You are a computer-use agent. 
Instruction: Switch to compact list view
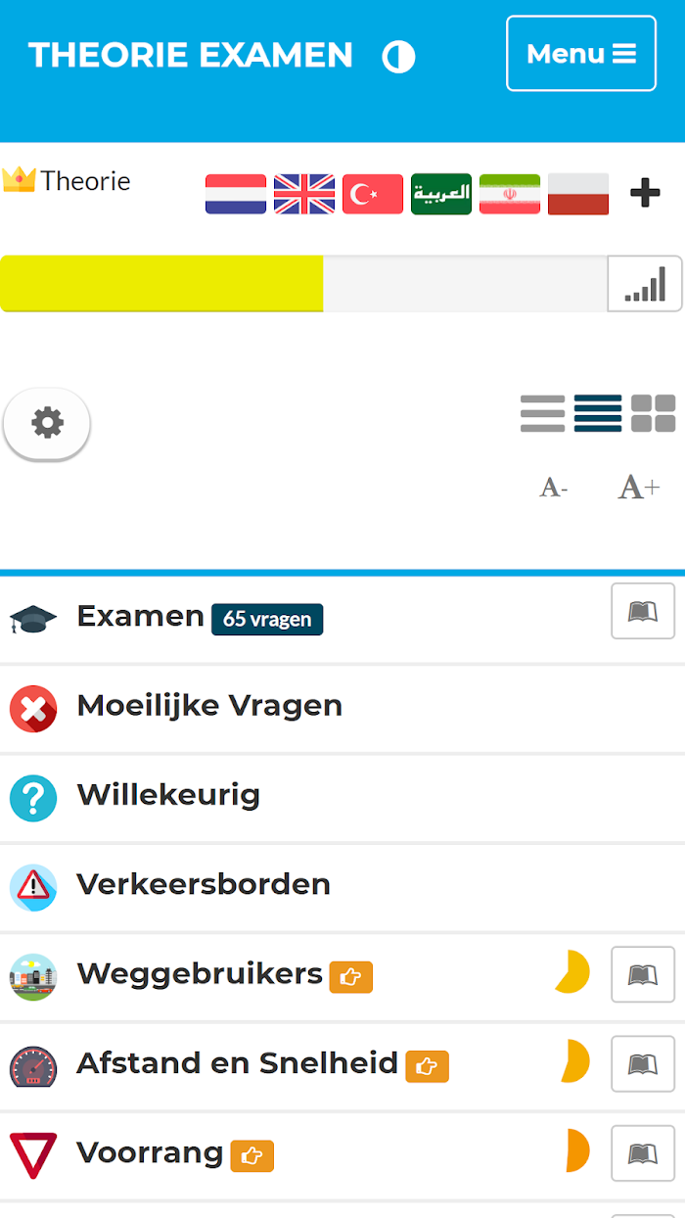click(x=598, y=413)
